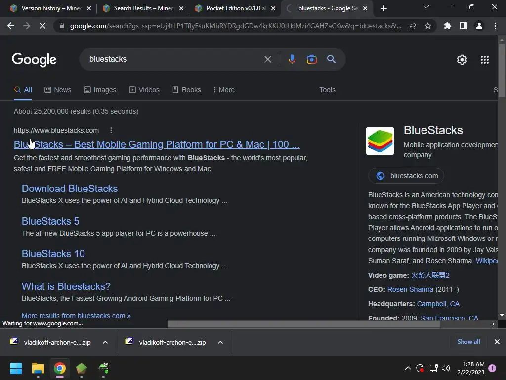Image resolution: width=506 pixels, height=380 pixels.
Task: Open the Download BlueStacks sitelink
Action: click(x=70, y=189)
